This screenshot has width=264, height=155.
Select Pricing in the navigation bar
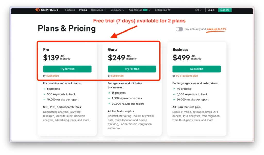pos(83,10)
